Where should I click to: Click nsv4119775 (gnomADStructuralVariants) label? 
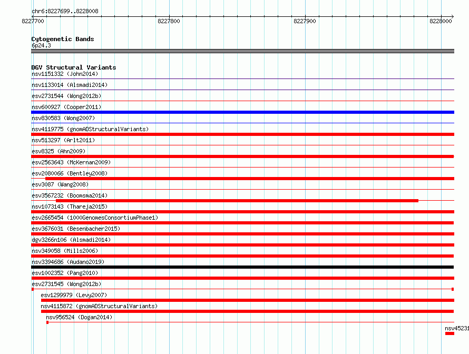[x=90, y=129]
